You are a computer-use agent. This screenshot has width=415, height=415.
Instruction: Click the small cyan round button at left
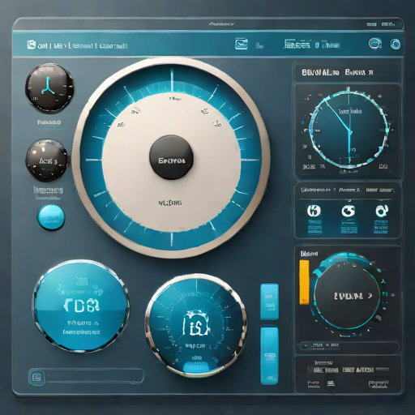click(51, 216)
